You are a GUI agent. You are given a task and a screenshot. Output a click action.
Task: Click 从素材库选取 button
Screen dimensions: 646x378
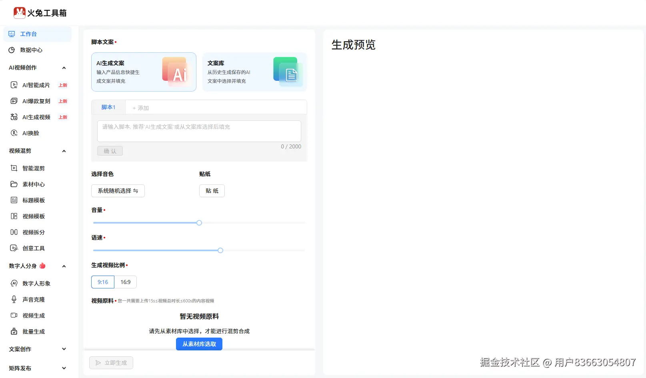coord(199,344)
